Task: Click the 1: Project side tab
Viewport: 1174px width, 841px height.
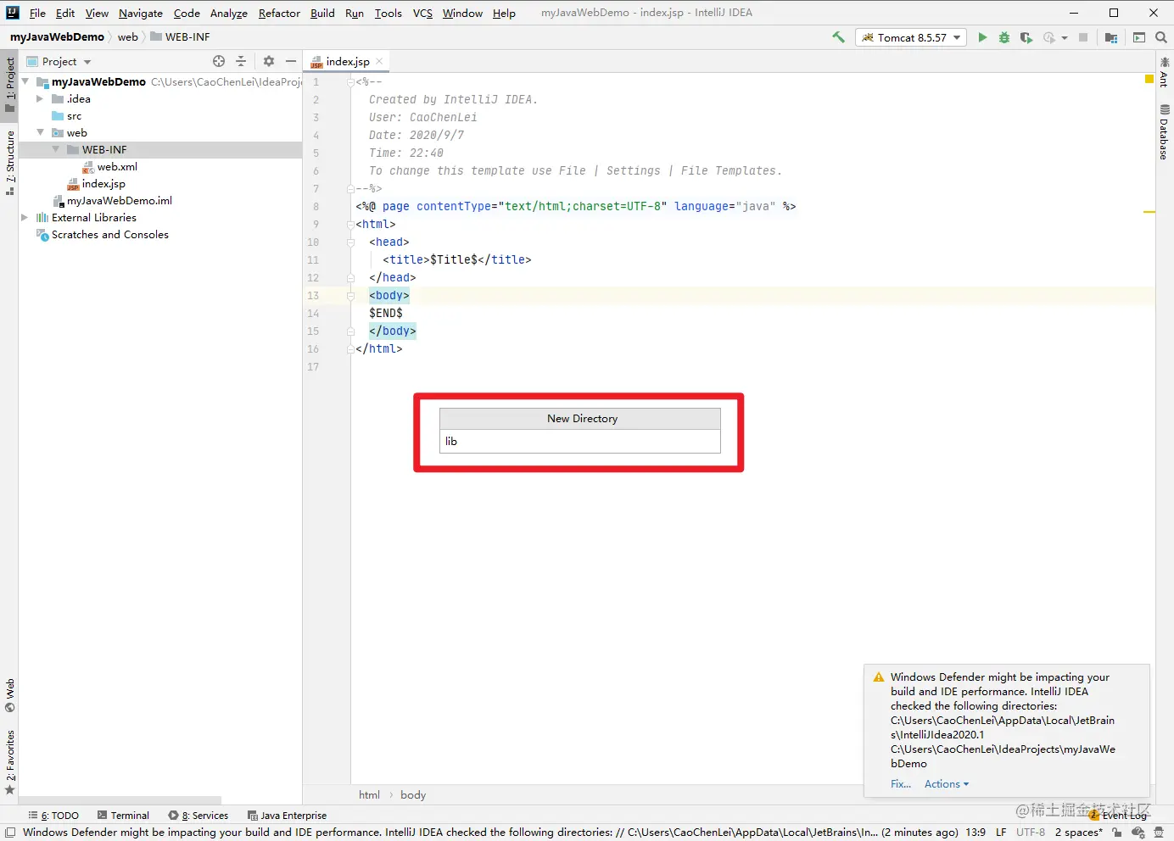Action: (x=10, y=85)
